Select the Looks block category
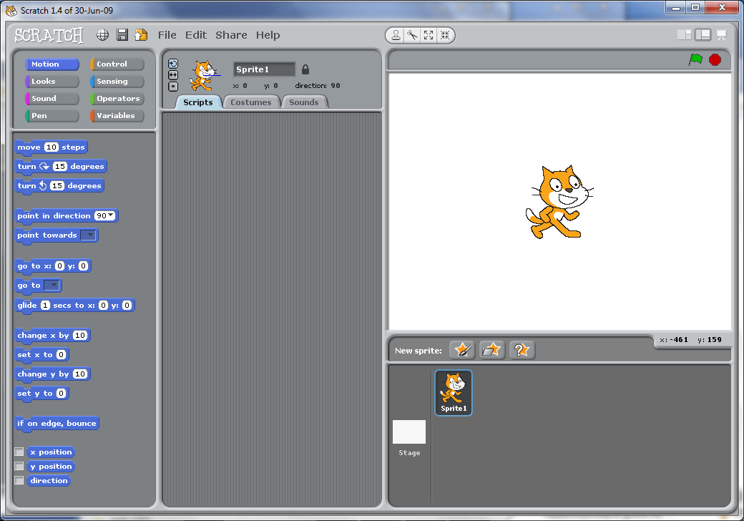Viewport: 744px width, 521px height. pyautogui.click(x=52, y=81)
